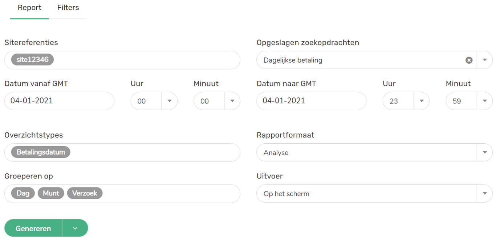Image resolution: width=496 pixels, height=249 pixels.
Task: Expand the Genereren split-button chevron
Action: click(x=75, y=228)
